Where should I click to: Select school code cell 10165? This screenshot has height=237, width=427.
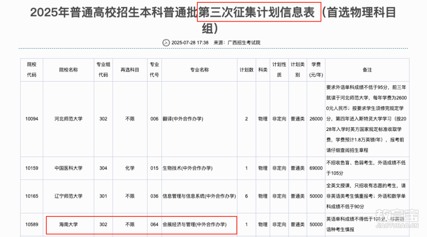(x=32, y=196)
